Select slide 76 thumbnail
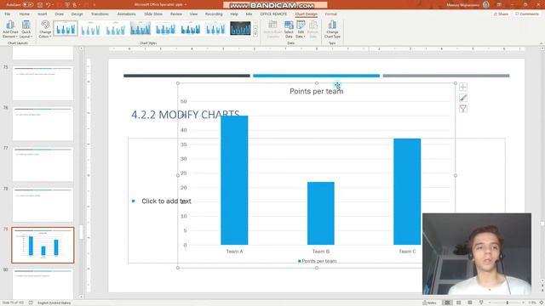The height and width of the screenshot is (306, 545). click(x=43, y=123)
